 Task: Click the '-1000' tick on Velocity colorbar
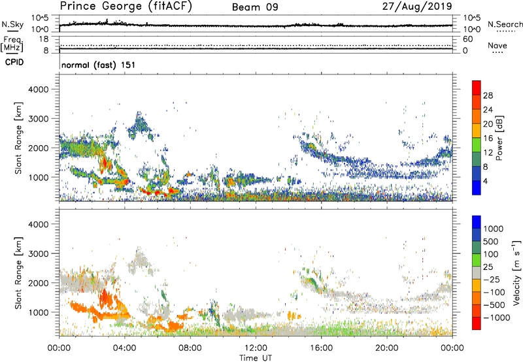tap(496, 318)
